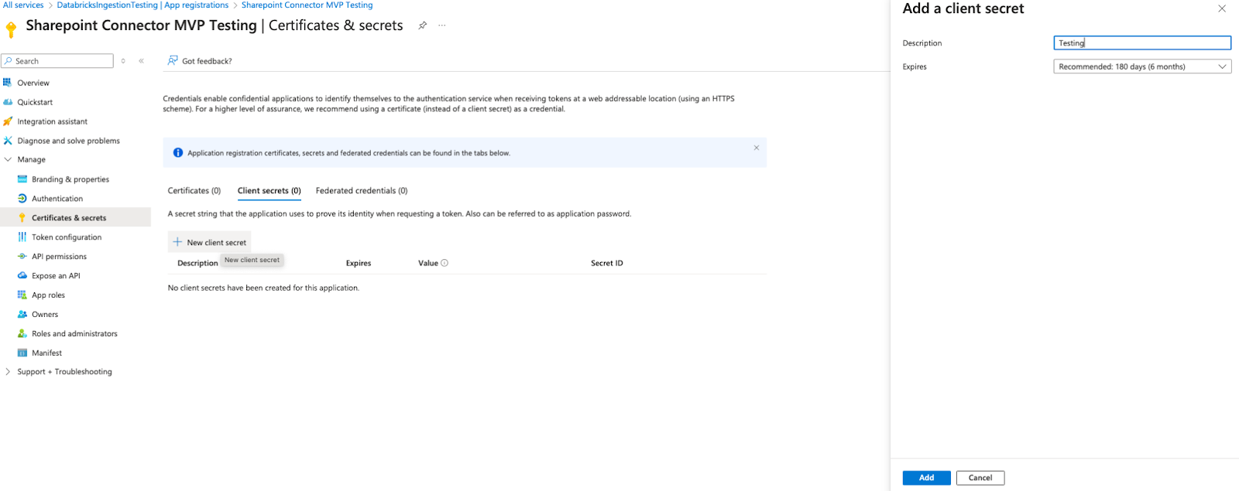The image size is (1239, 491).
Task: Click the sidebar Search box
Action: pyautogui.click(x=57, y=61)
